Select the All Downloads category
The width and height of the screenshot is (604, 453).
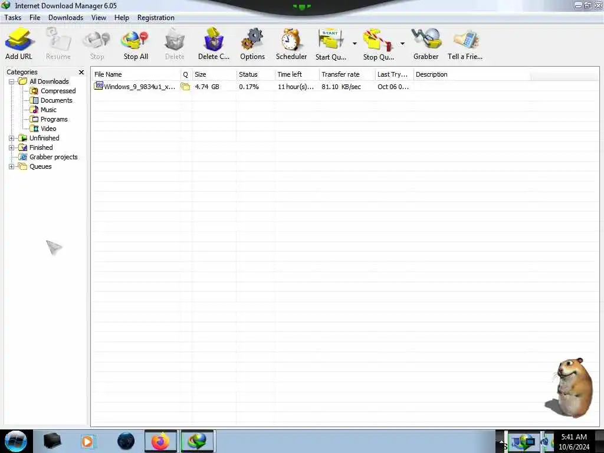[x=49, y=81]
